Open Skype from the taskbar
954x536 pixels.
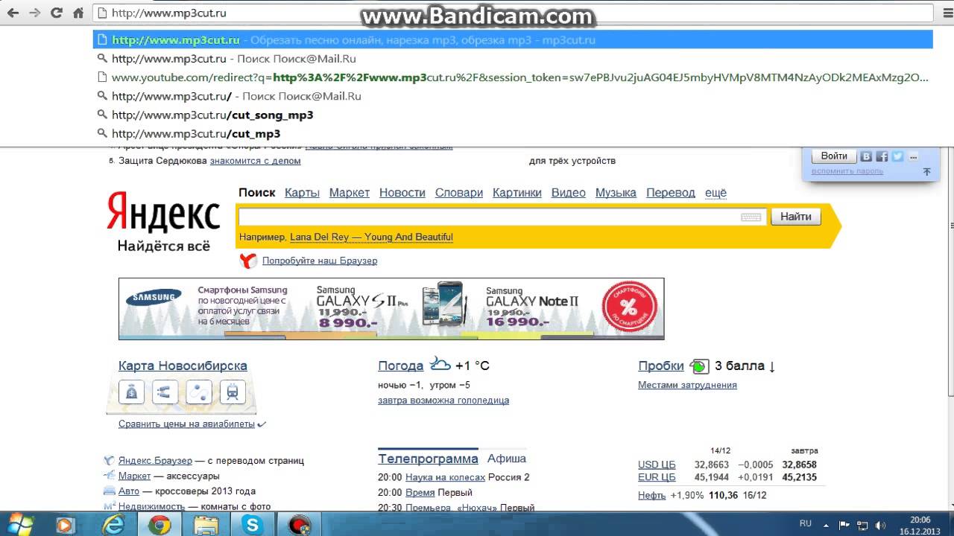[x=253, y=525]
